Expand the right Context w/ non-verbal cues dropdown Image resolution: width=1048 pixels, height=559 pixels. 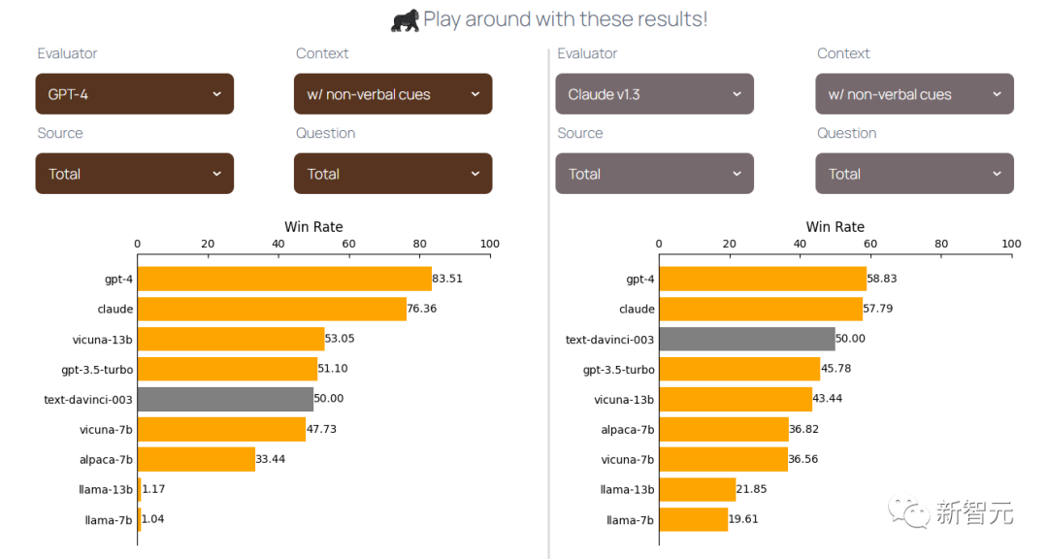click(x=914, y=94)
